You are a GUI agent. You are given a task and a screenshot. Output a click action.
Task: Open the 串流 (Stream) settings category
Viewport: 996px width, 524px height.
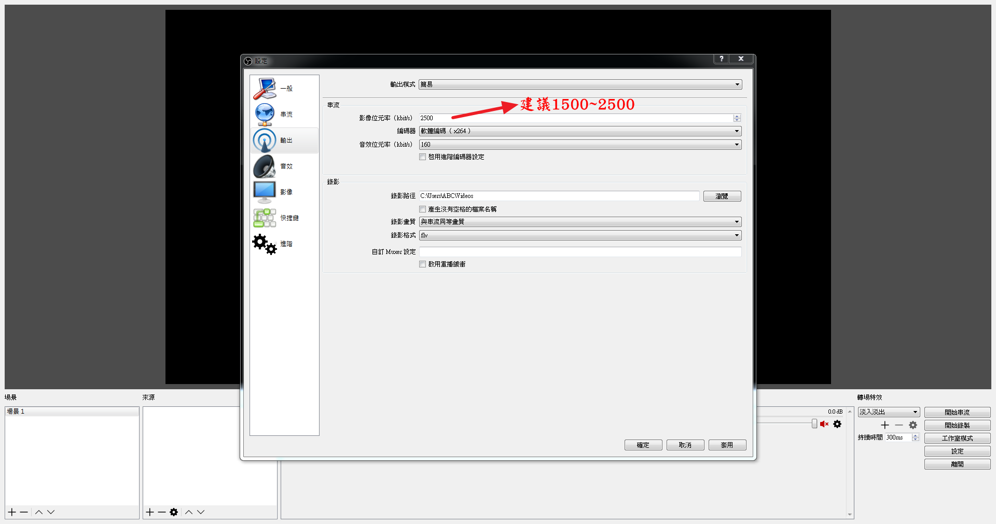coord(284,115)
